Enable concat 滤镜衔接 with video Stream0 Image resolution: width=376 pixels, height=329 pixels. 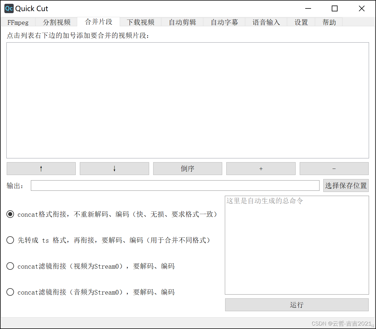(x=10, y=266)
